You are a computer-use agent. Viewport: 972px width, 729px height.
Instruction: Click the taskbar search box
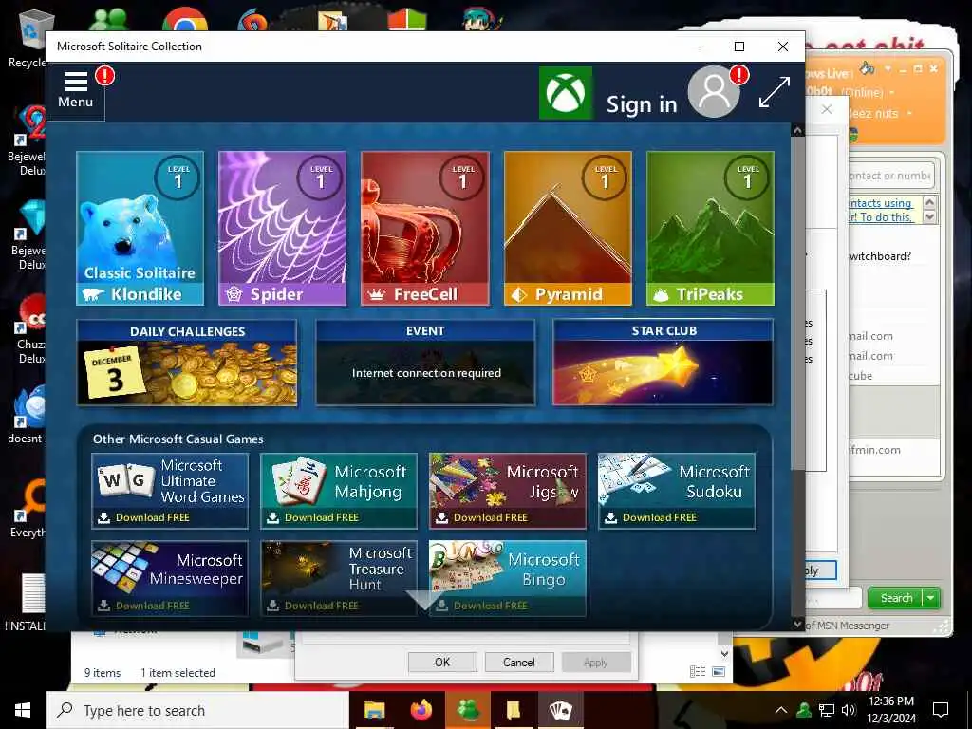[x=197, y=710]
